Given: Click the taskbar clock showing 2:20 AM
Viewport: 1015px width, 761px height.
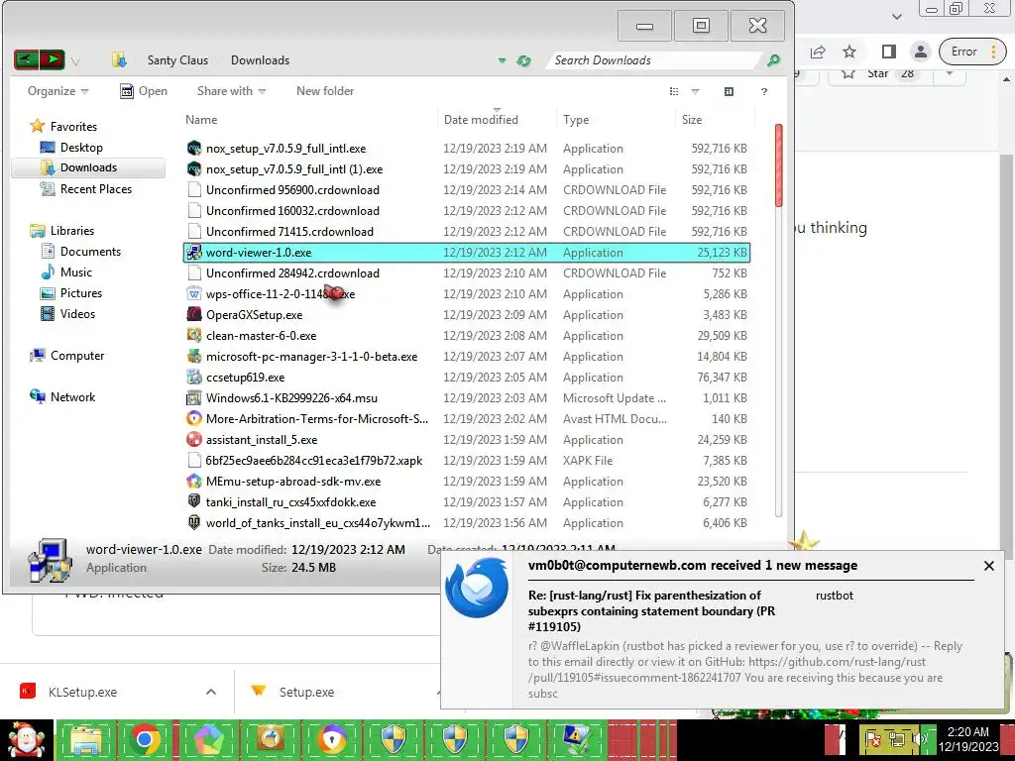Looking at the screenshot, I should [968, 739].
